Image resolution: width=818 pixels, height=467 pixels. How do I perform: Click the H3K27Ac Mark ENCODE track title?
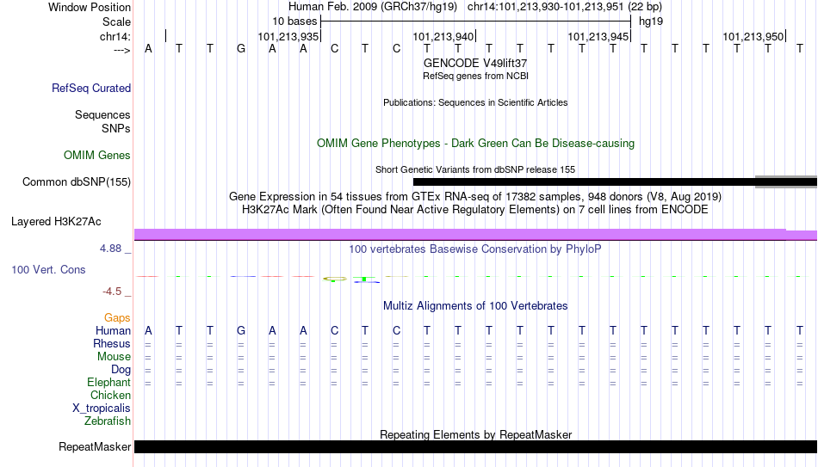[475, 210]
